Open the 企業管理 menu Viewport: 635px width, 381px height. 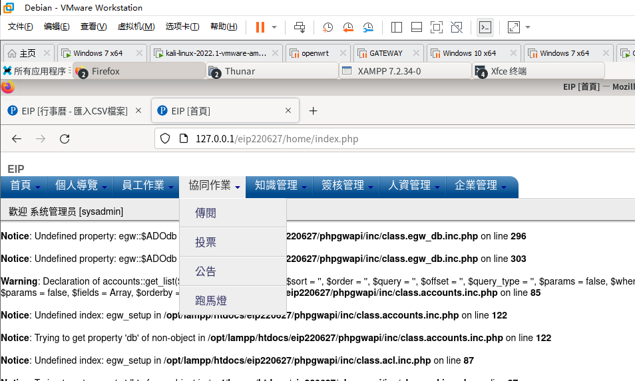(x=480, y=186)
